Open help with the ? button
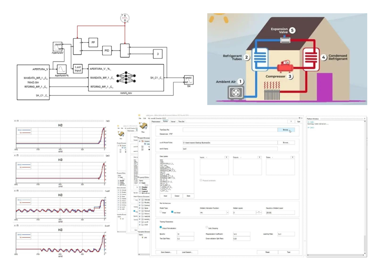 coord(291,121)
